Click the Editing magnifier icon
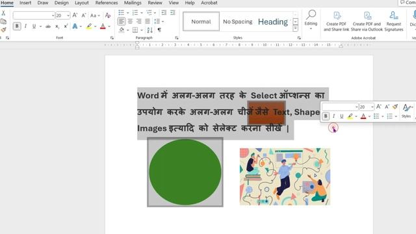The width and height of the screenshot is (416, 234). coord(311,15)
